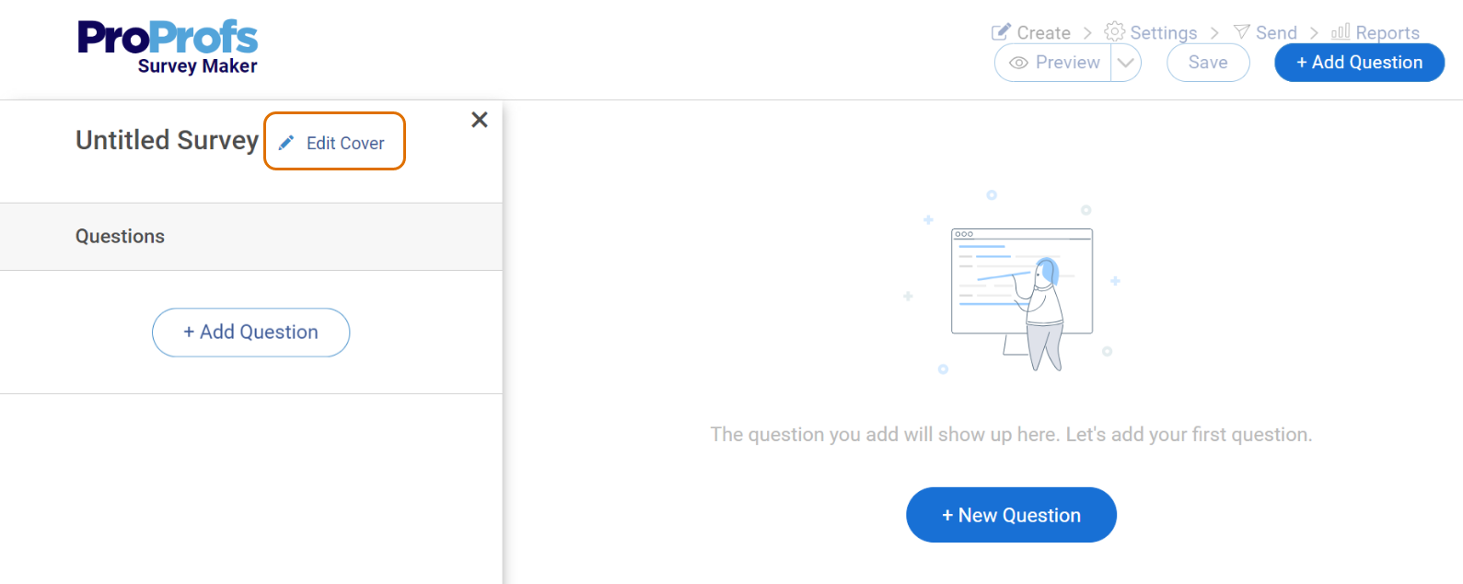Viewport: 1463px width, 584px height.
Task: Click the Send paper plane icon
Action: tap(1242, 32)
